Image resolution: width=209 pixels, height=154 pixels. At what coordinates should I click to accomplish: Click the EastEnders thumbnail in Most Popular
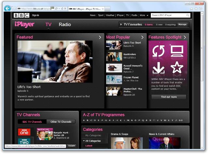tap(114, 56)
